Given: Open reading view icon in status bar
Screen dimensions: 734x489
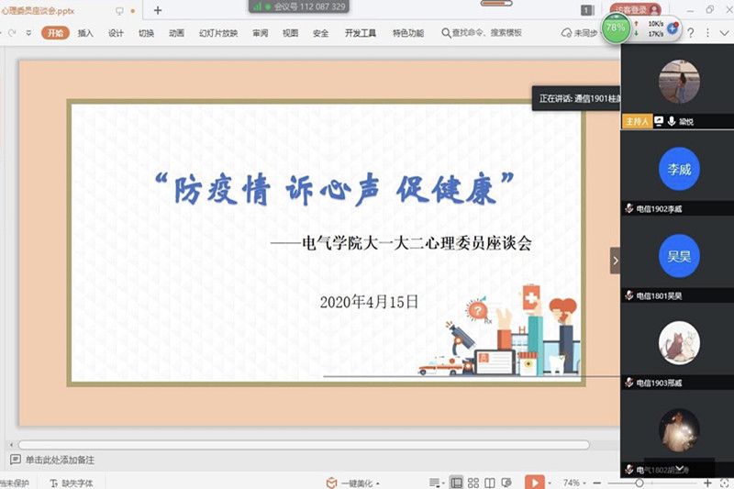Looking at the screenshot, I should pos(491,483).
